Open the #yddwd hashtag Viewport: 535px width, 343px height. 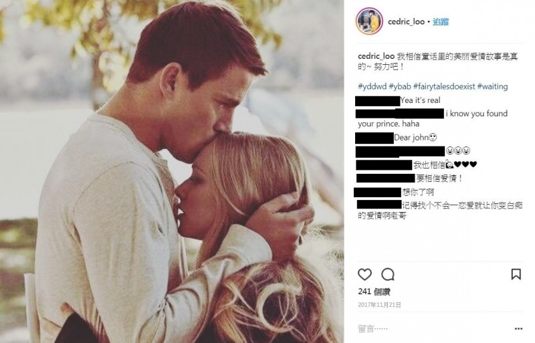[372, 86]
